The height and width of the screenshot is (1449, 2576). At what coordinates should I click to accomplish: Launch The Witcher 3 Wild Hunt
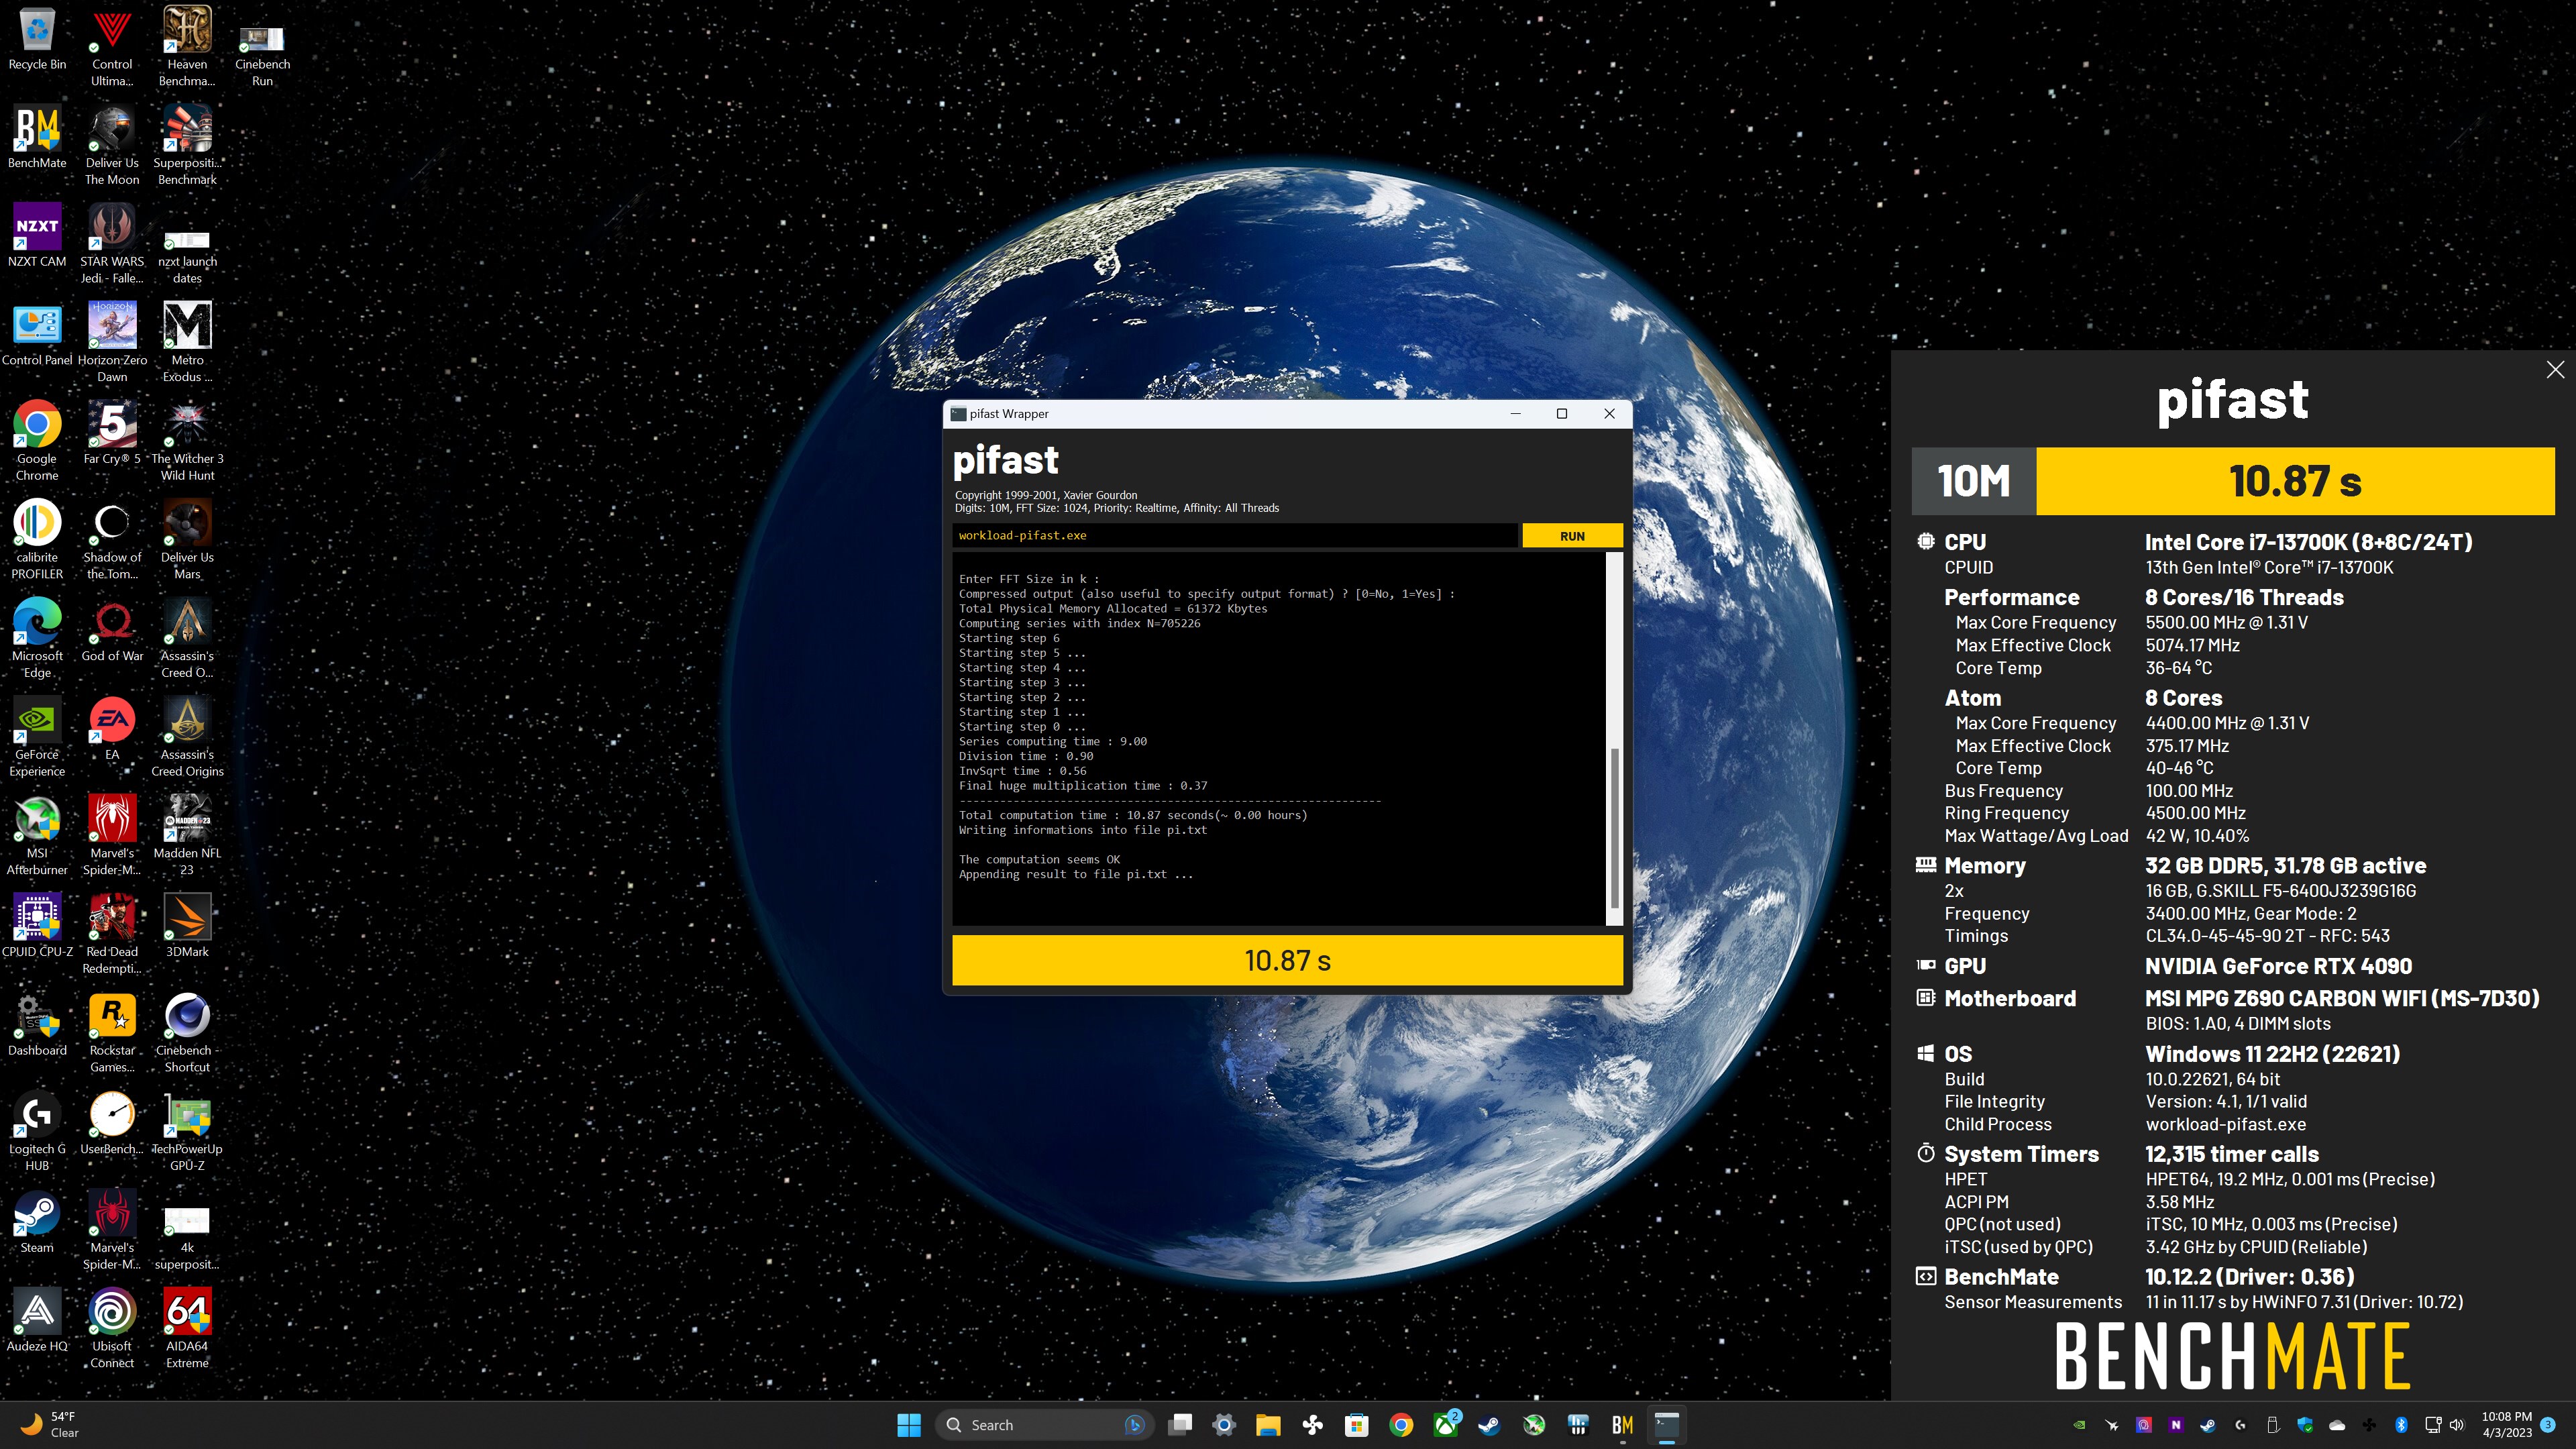point(187,441)
